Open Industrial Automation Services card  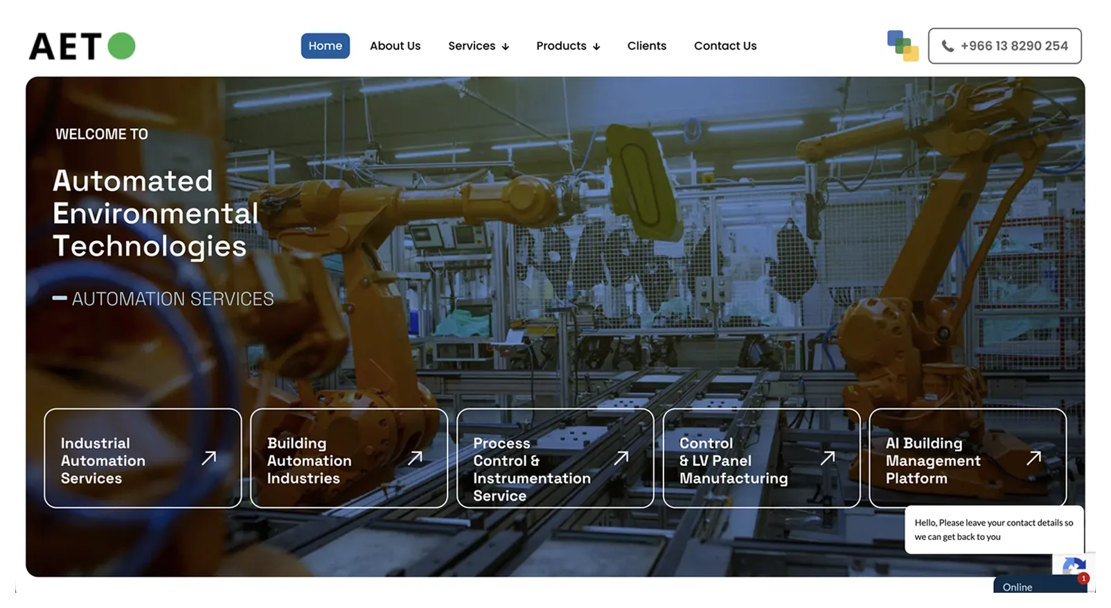[143, 458]
